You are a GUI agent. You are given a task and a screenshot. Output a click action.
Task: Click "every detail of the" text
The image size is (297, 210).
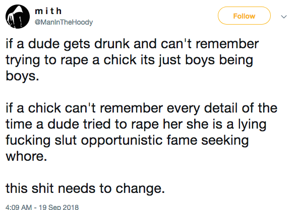pos(222,108)
